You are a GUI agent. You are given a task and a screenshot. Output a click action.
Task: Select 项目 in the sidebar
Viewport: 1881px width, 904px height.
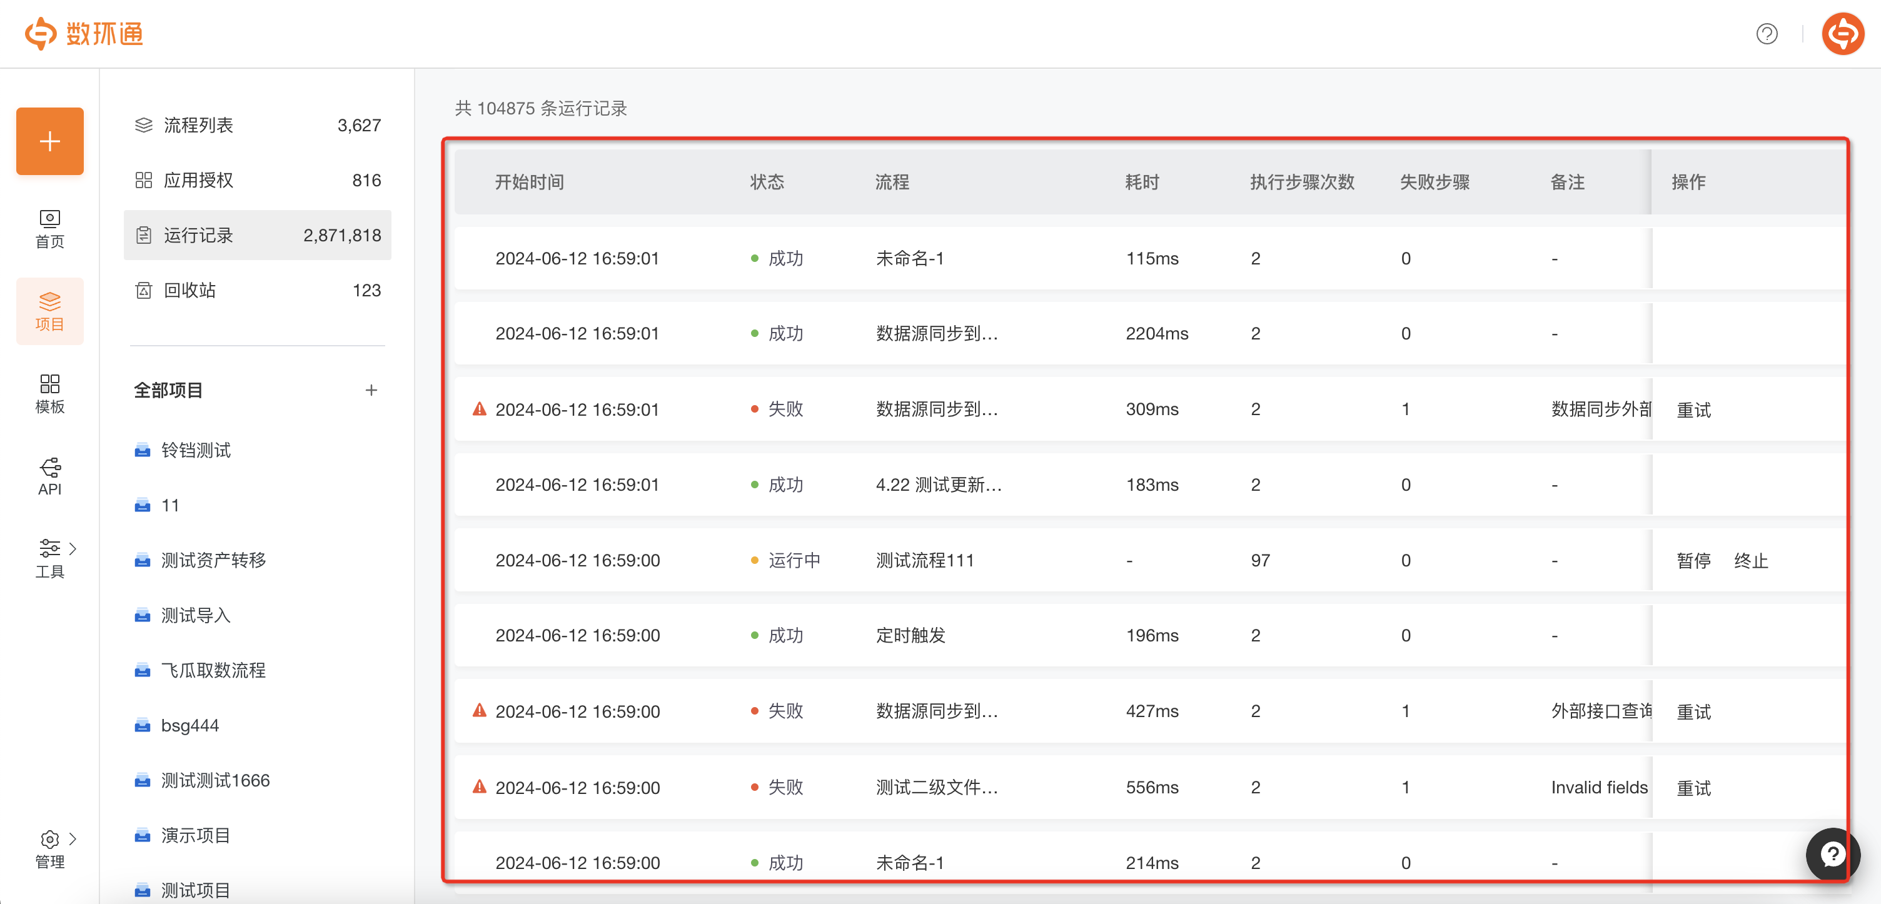[49, 311]
